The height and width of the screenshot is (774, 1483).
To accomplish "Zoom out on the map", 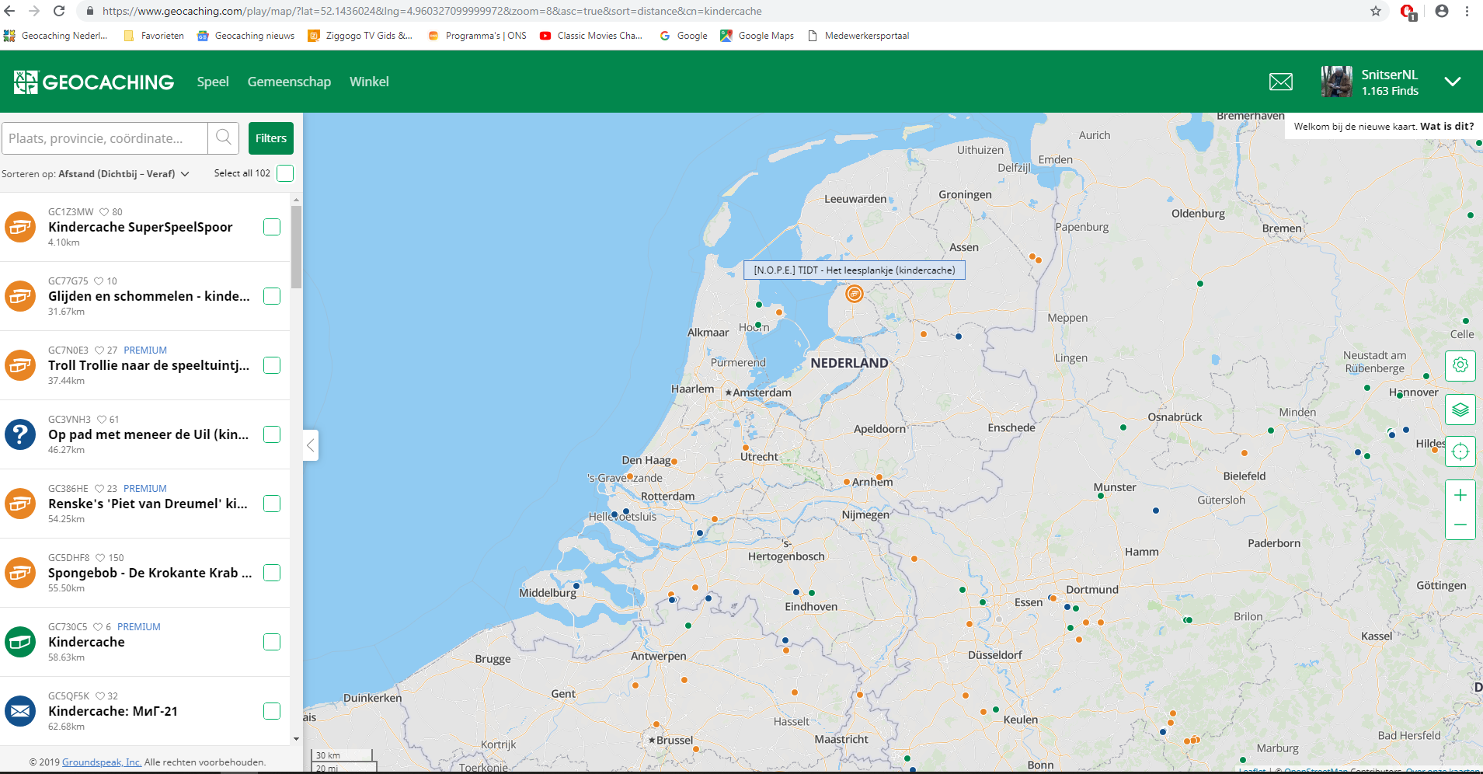I will pos(1460,525).
